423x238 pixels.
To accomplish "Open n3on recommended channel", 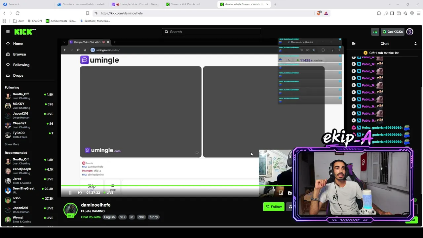I will pyautogui.click(x=29, y=200).
